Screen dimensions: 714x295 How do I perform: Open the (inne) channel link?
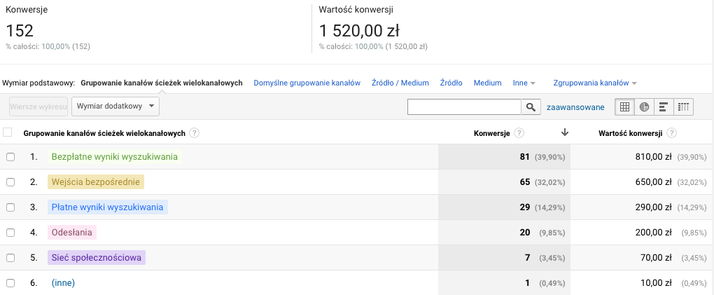(63, 282)
